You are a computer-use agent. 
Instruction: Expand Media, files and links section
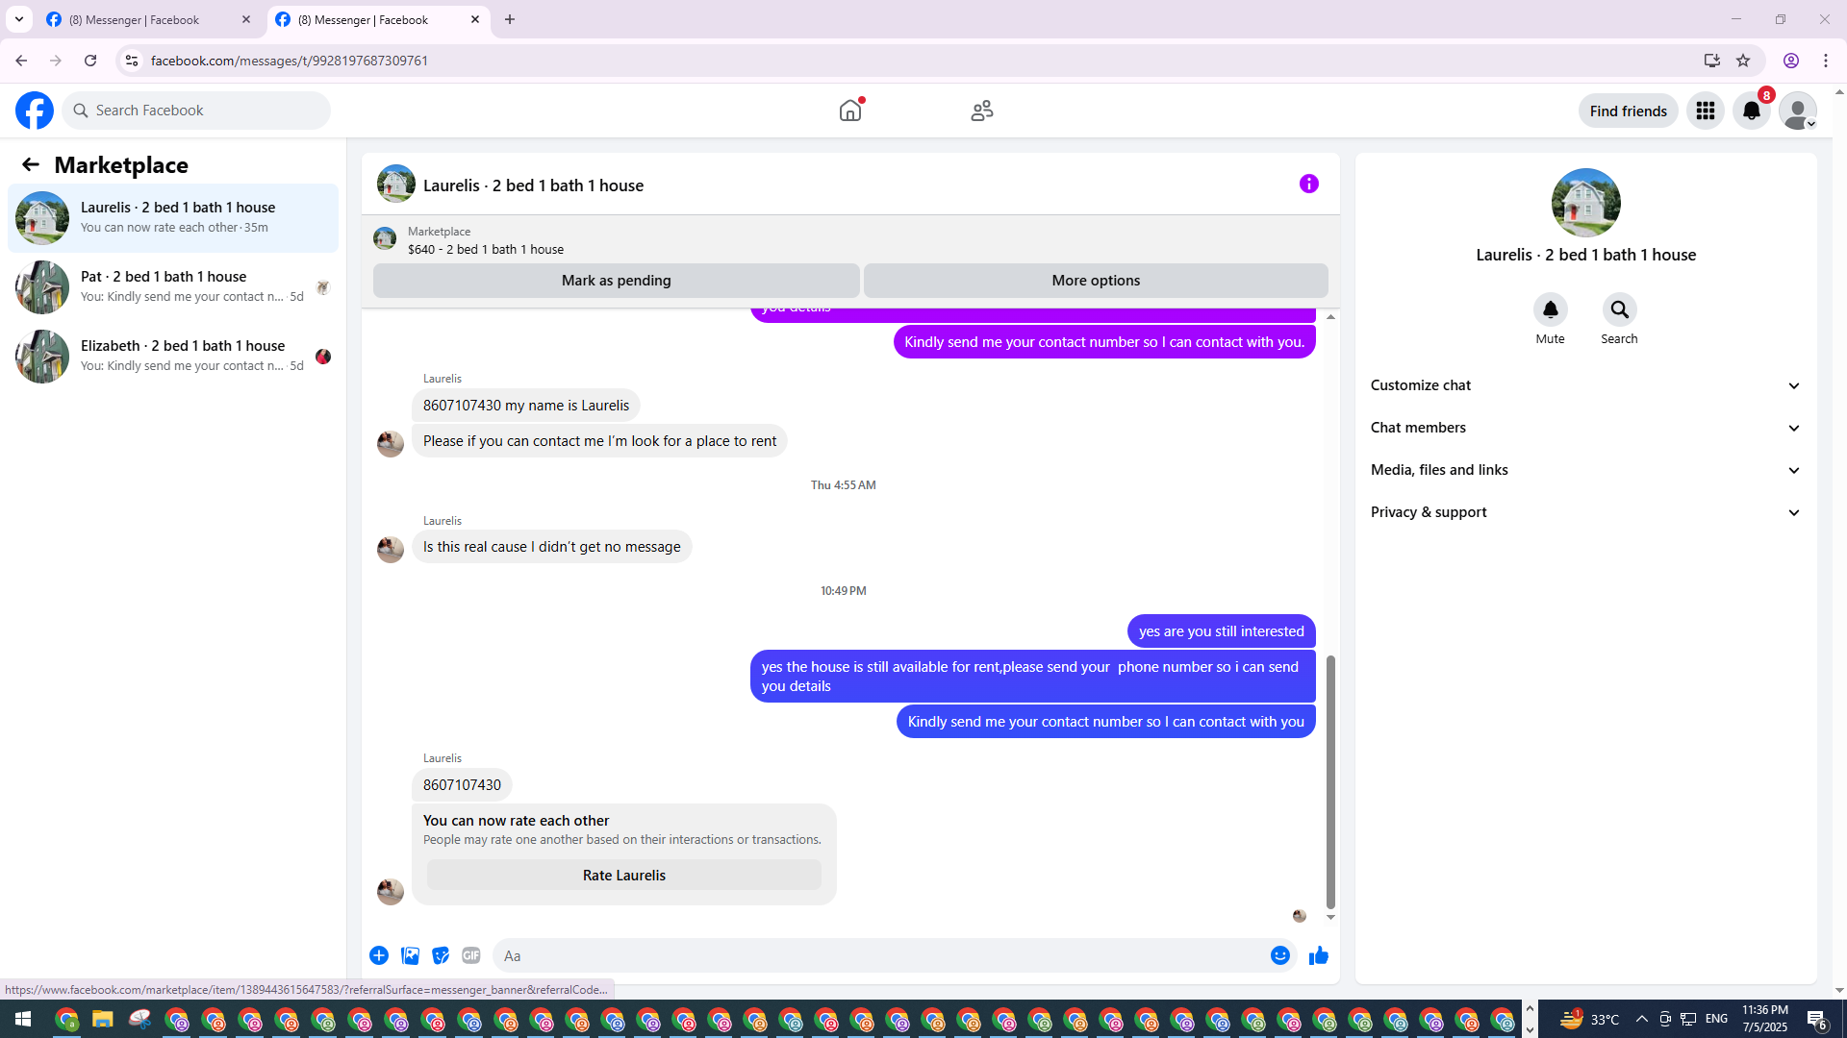[x=1585, y=470]
